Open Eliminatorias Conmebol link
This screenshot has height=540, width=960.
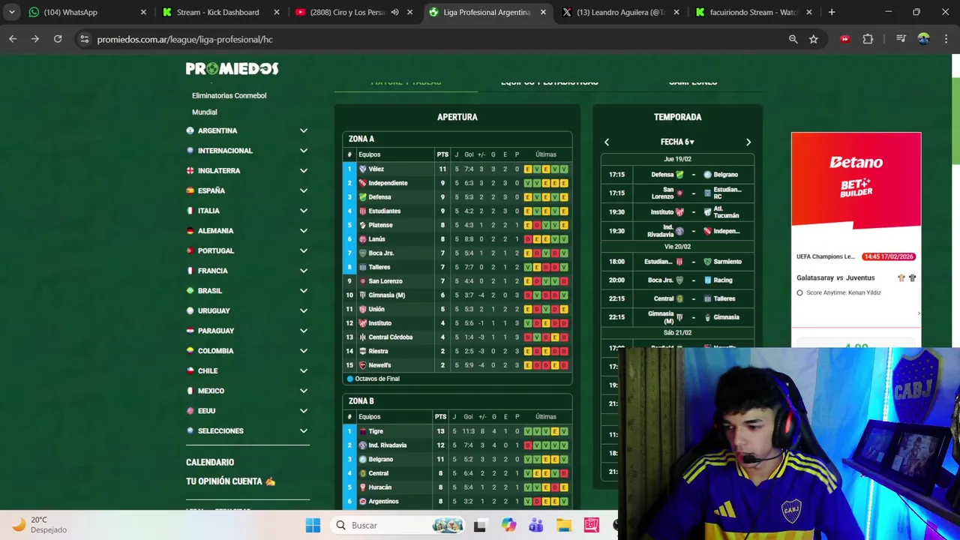229,95
